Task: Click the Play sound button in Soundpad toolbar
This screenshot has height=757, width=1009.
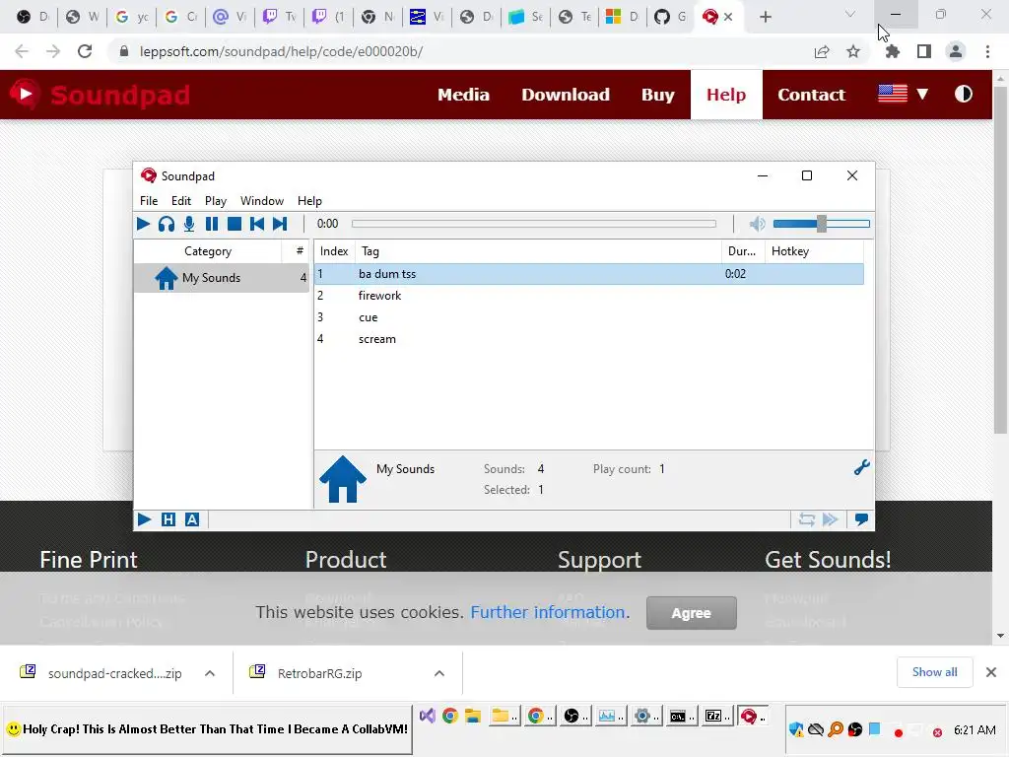Action: (x=144, y=224)
